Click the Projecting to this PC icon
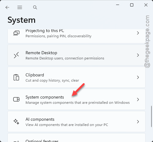153x142 pixels. 16,33
